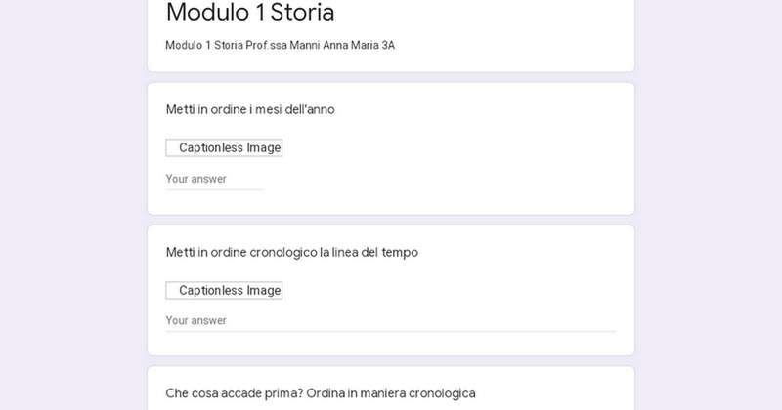Click the "Modulo 1 Storia" form title
This screenshot has height=410, width=782.
coord(250,13)
